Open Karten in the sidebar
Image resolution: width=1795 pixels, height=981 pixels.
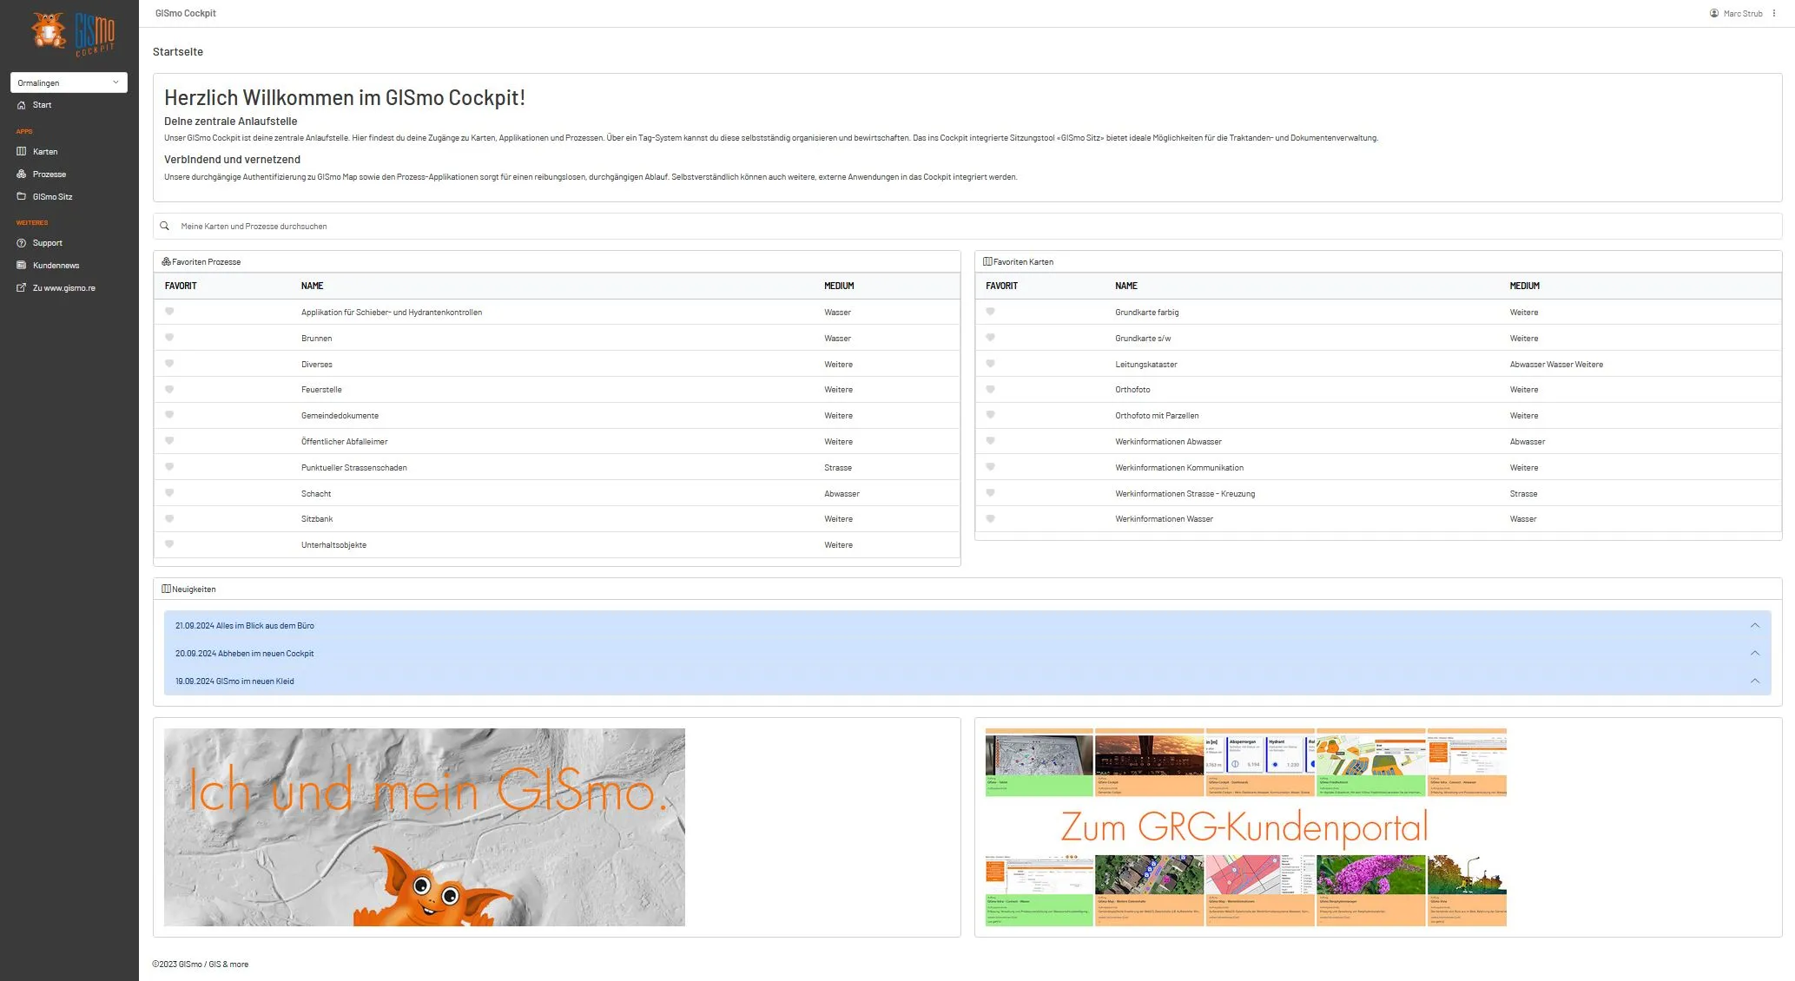tap(45, 152)
